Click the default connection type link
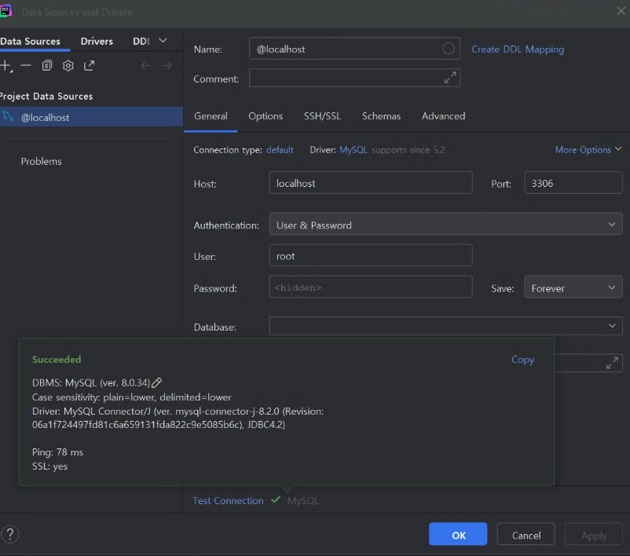630x556 pixels. tap(280, 150)
